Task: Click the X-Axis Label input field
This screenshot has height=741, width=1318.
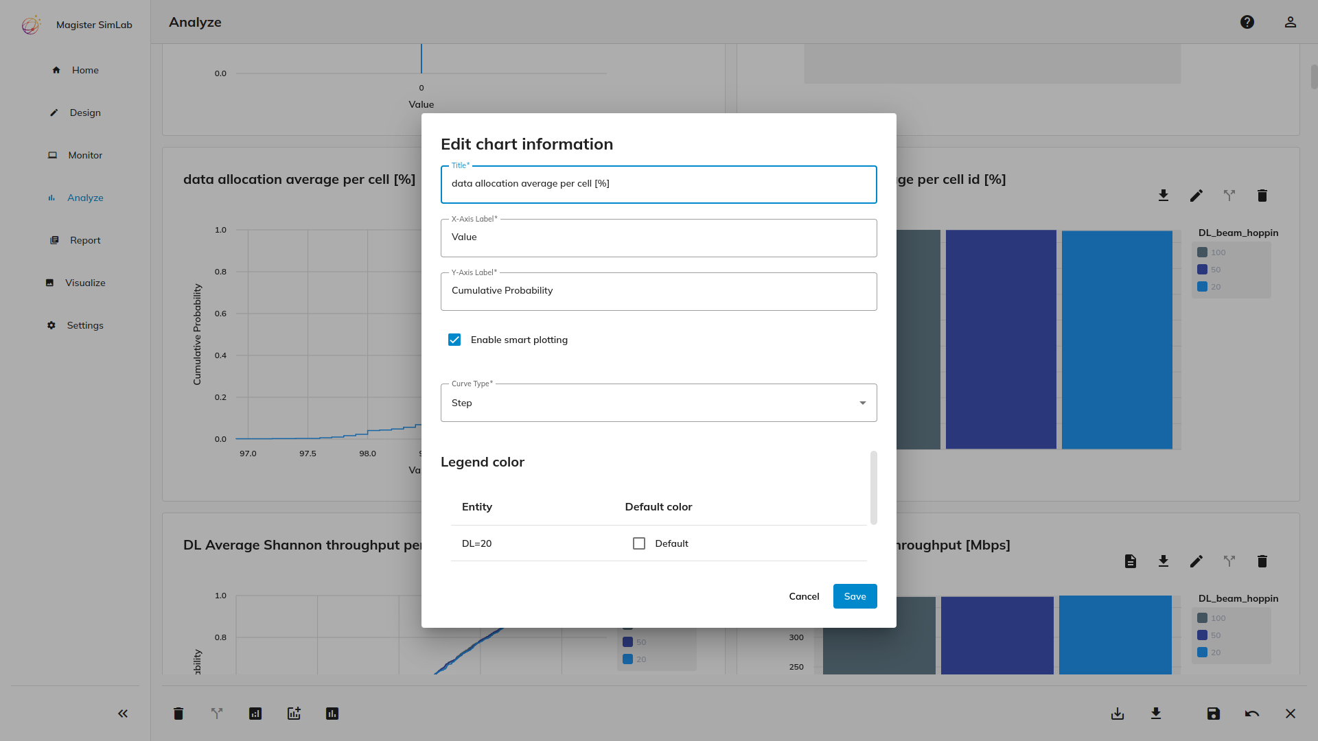Action: coord(659,237)
